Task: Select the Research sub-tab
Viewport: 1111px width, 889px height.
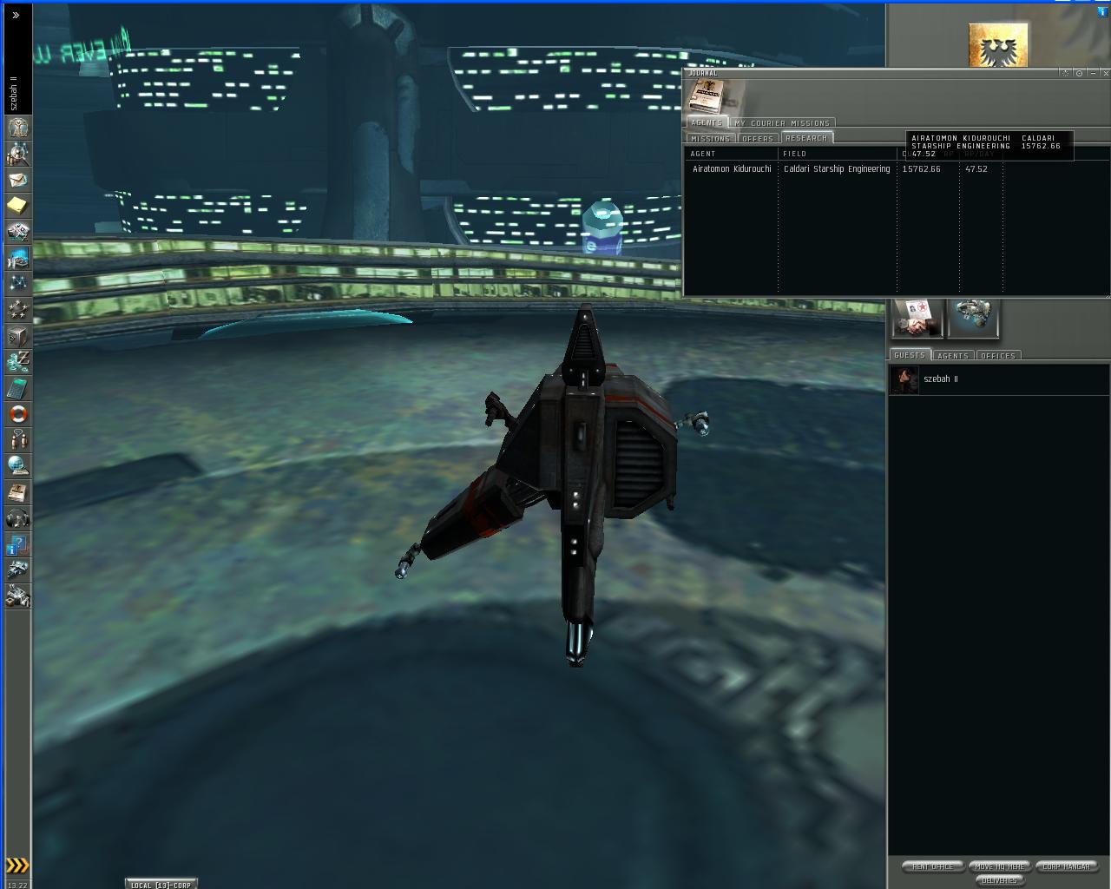Action: point(806,137)
